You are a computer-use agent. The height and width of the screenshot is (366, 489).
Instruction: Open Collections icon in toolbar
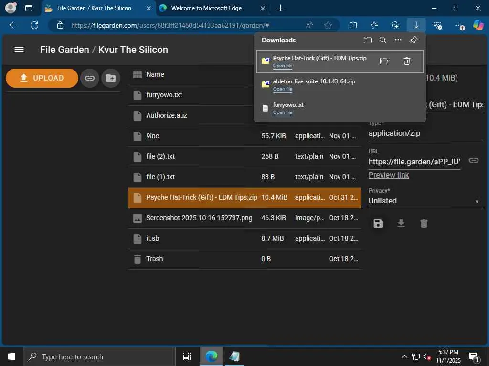pyautogui.click(x=395, y=25)
